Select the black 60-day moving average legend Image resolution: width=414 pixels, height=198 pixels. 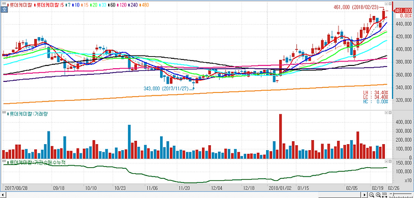(111, 5)
